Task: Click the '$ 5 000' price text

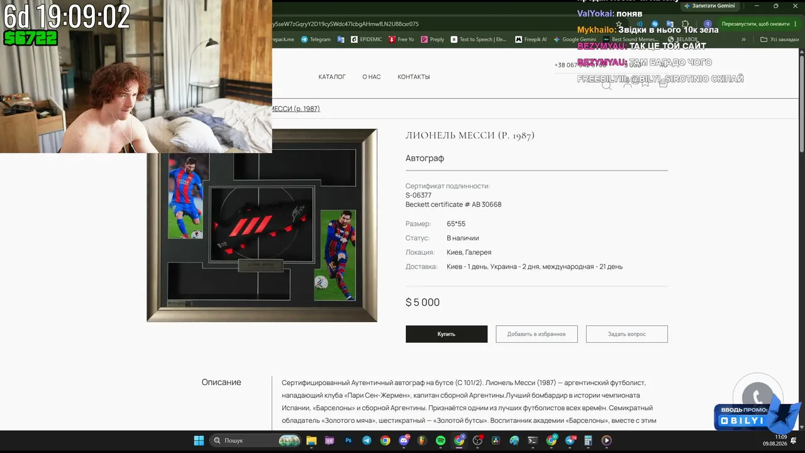Action: (423, 303)
